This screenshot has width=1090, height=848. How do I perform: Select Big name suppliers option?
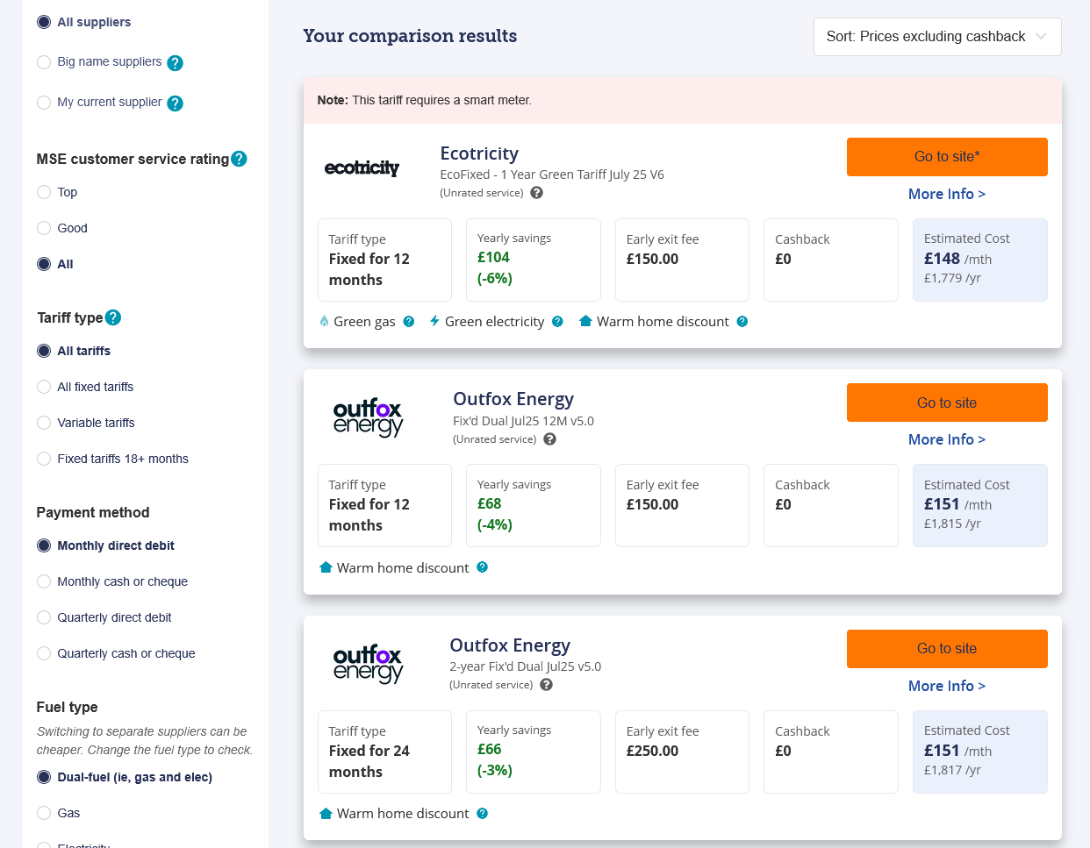pos(44,62)
